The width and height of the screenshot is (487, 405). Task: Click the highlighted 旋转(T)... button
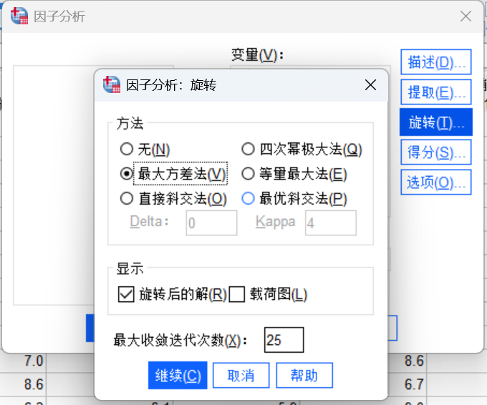pos(436,122)
